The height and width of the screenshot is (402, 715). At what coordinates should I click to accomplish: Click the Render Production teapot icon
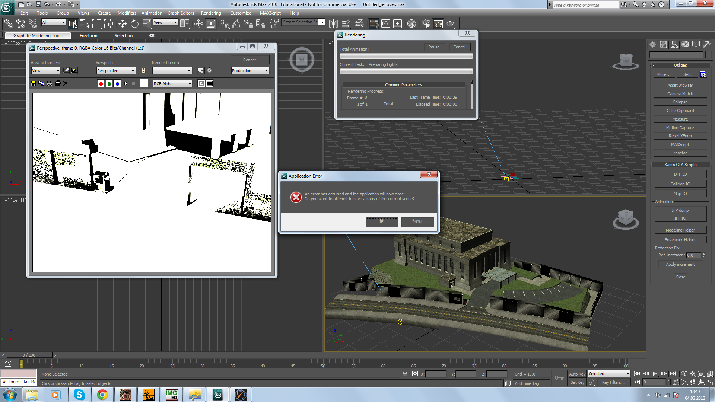(x=450, y=24)
